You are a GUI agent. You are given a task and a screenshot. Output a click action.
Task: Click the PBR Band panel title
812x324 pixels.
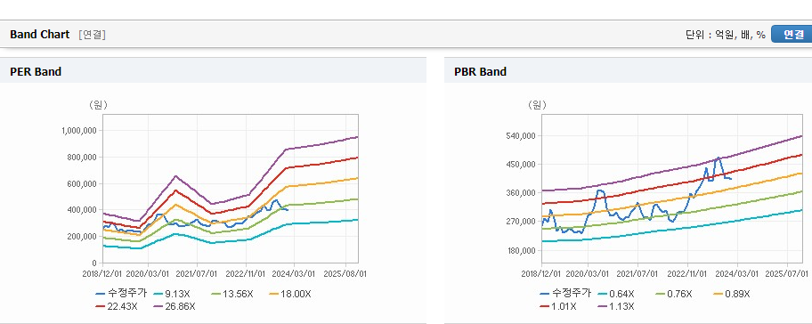pos(480,72)
